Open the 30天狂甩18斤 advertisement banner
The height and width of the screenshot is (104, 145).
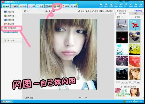[x=128, y=92]
